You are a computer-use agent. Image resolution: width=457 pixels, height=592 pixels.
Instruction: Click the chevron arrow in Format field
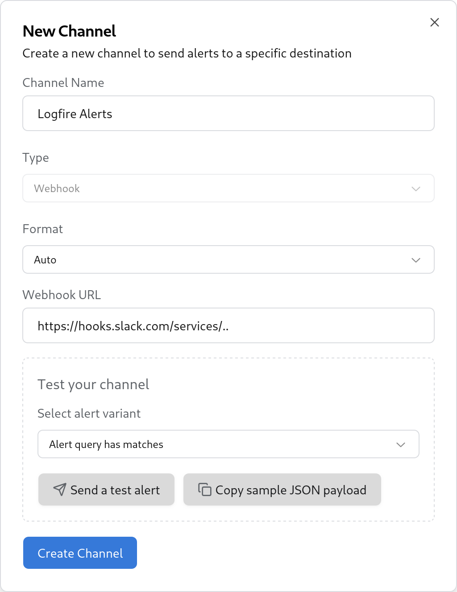click(x=415, y=260)
